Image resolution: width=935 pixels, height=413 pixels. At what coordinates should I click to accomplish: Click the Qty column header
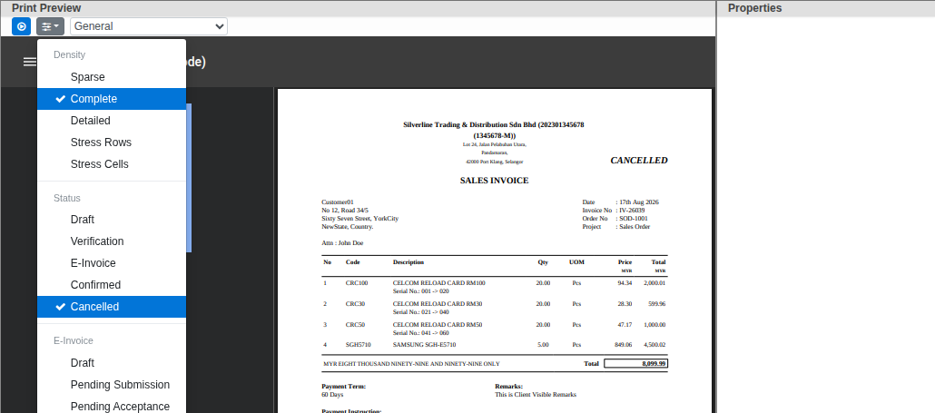tap(543, 262)
